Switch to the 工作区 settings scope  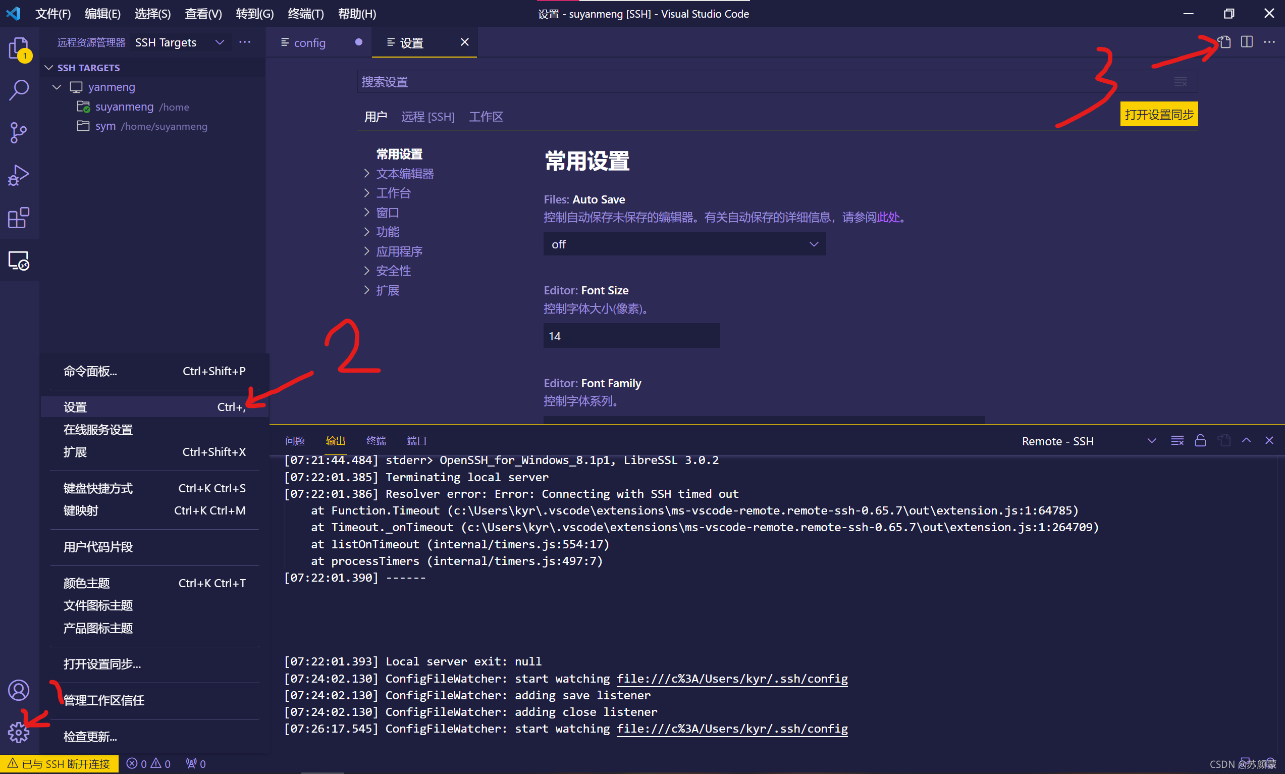click(x=486, y=117)
